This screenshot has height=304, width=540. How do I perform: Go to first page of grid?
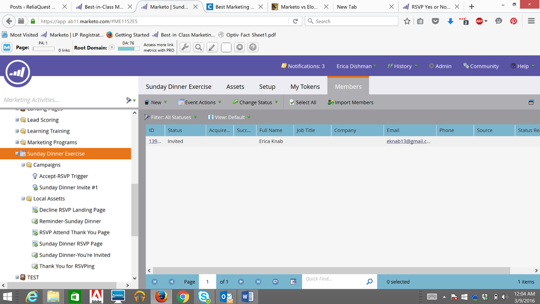[x=155, y=282]
